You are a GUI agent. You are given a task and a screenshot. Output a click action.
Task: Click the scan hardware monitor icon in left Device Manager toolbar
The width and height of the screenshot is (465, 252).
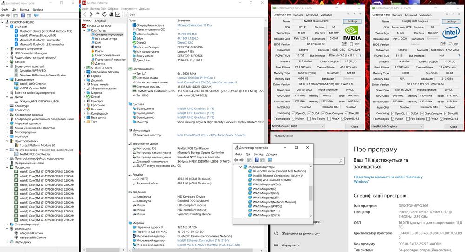click(36, 15)
